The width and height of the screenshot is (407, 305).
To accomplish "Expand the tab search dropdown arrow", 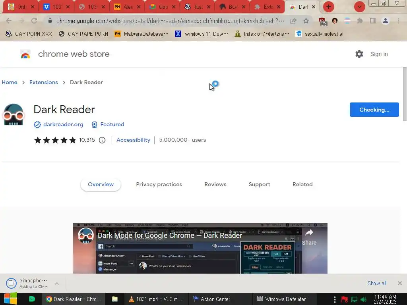I will pos(359,7).
